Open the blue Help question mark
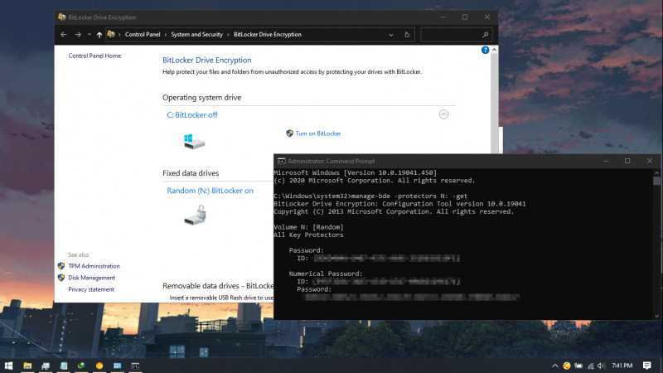663x373 pixels. tap(485, 51)
